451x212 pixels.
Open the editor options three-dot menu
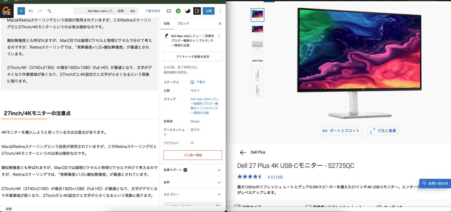[x=220, y=11]
